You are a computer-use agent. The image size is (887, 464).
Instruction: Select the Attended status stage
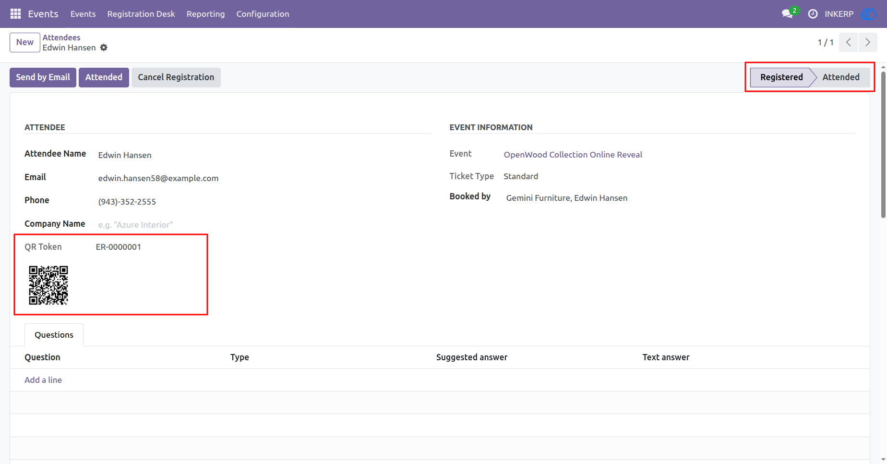(841, 77)
